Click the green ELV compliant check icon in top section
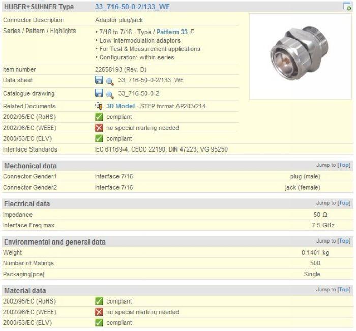Screen dimensions: 356x331 point(99,138)
